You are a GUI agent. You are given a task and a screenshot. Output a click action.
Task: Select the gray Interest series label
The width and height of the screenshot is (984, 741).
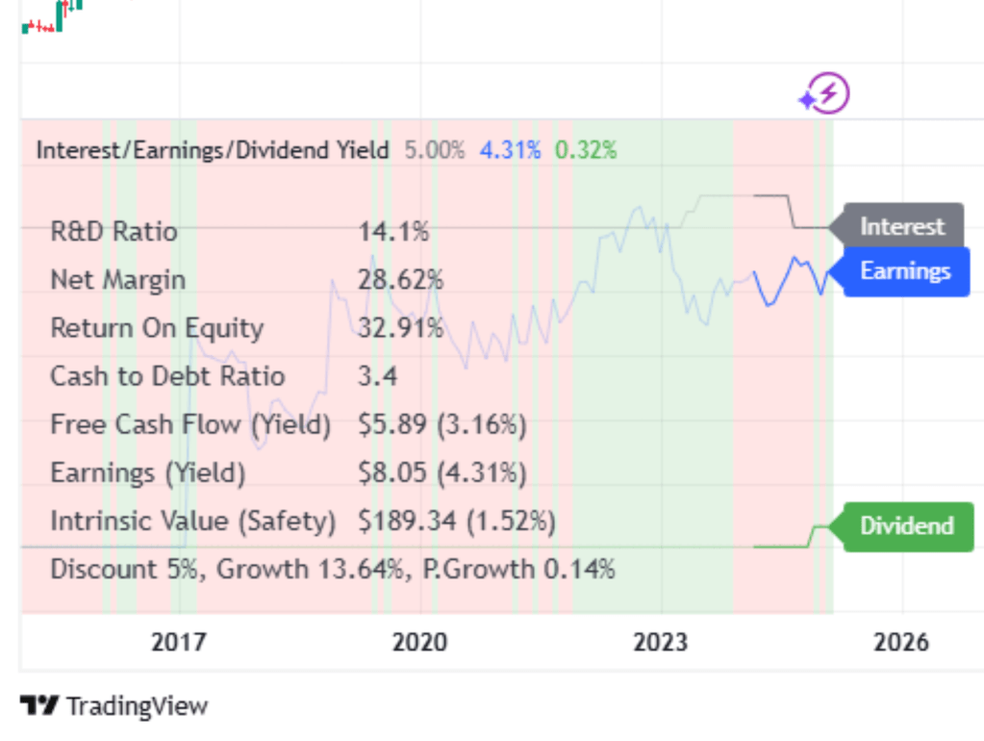tap(901, 227)
